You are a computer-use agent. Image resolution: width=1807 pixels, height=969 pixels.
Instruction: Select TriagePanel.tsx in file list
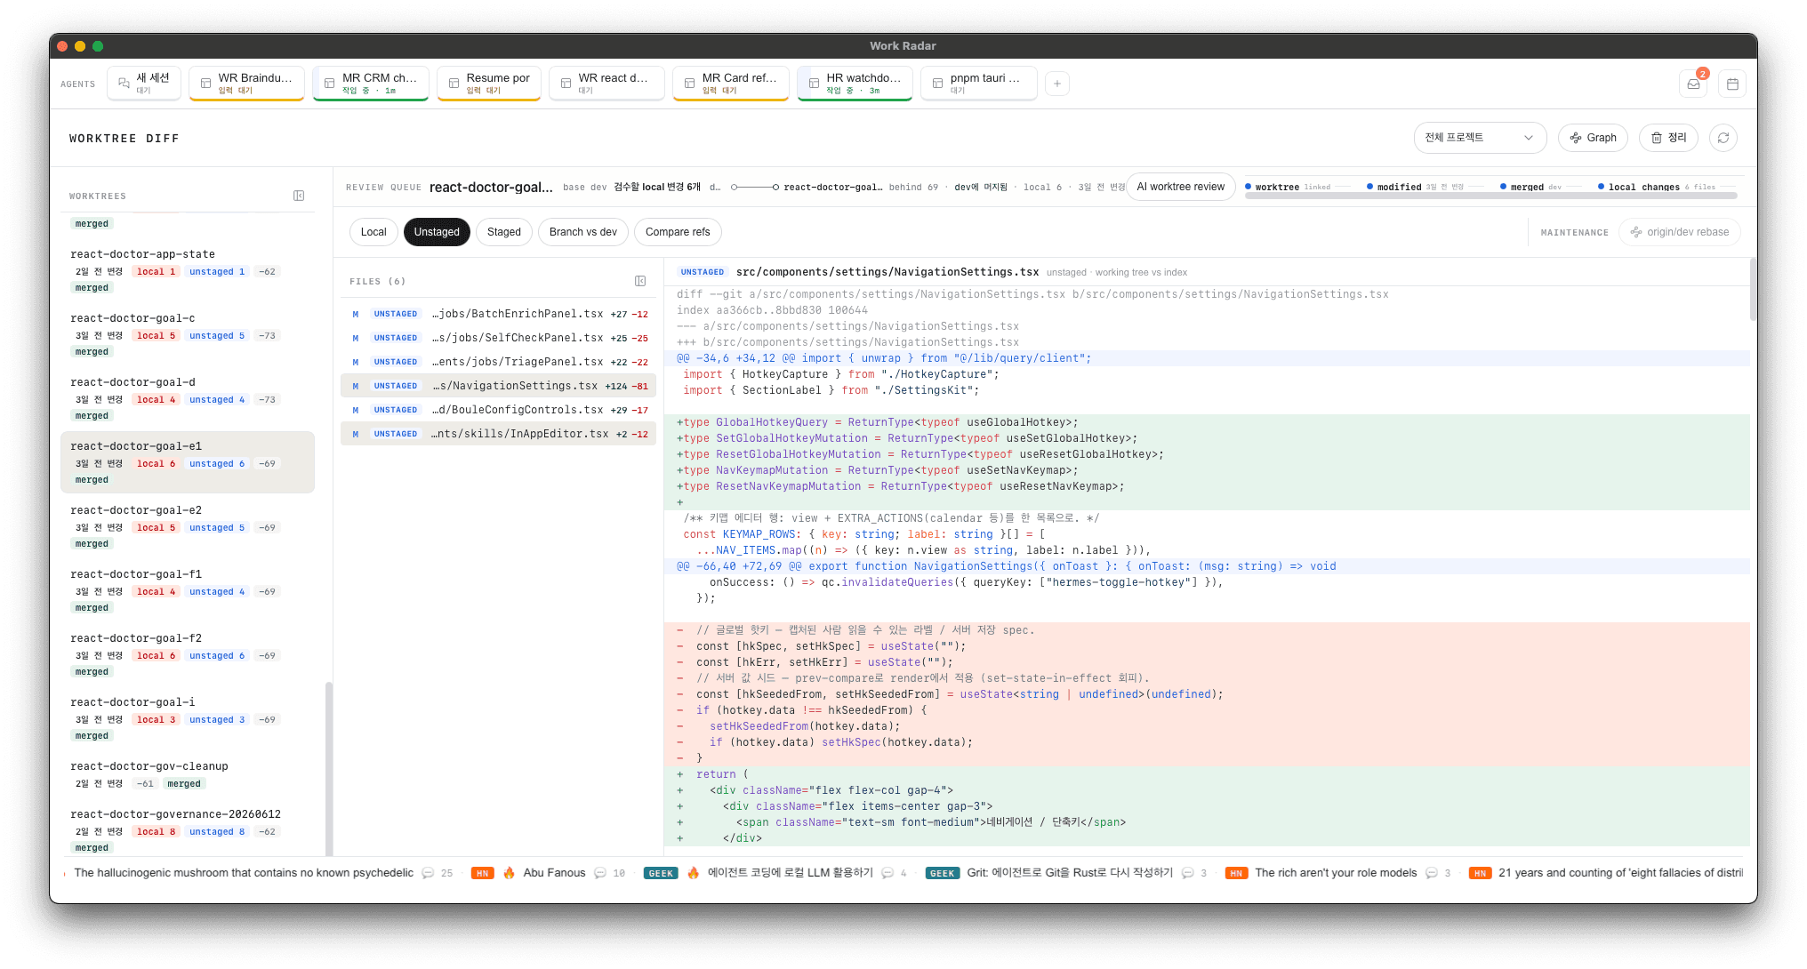[499, 362]
